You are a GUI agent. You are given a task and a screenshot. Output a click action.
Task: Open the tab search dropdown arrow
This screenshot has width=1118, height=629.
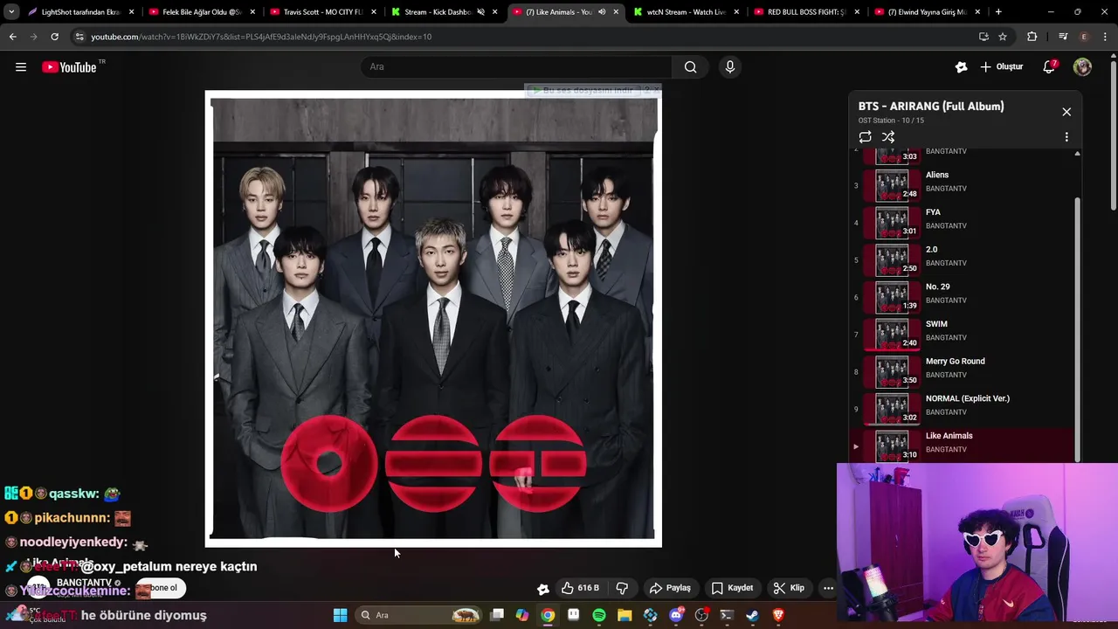(x=11, y=12)
